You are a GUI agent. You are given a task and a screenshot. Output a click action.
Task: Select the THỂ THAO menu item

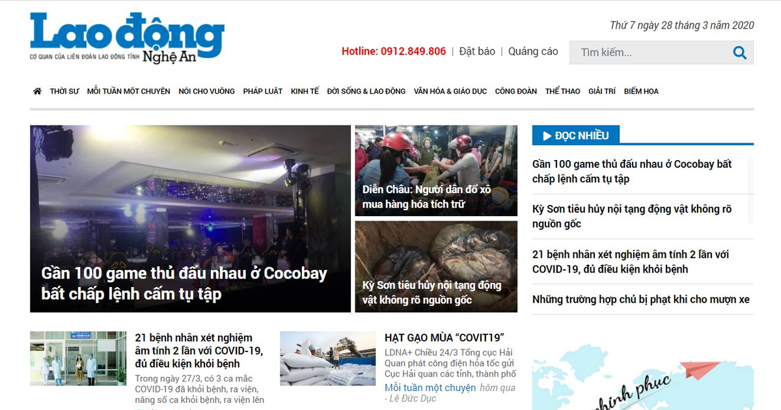(562, 91)
